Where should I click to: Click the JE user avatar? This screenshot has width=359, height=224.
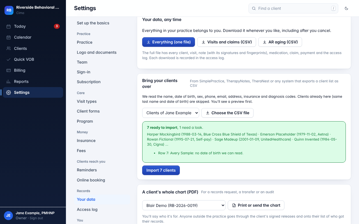coord(8,215)
